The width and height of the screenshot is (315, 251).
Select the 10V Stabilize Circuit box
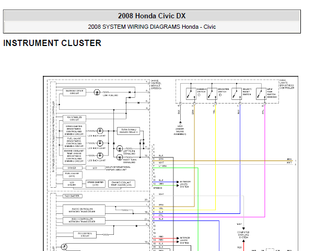(74, 119)
